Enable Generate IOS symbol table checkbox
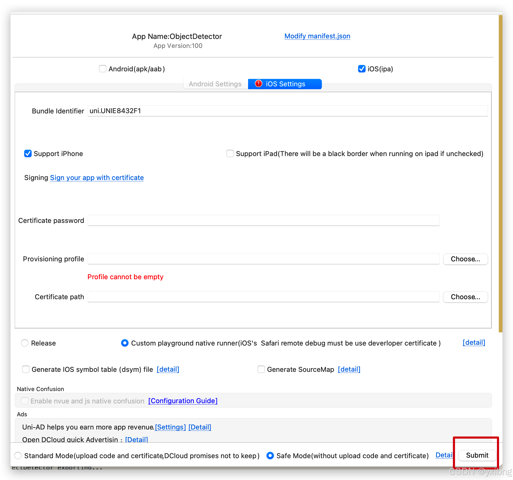 (26, 369)
